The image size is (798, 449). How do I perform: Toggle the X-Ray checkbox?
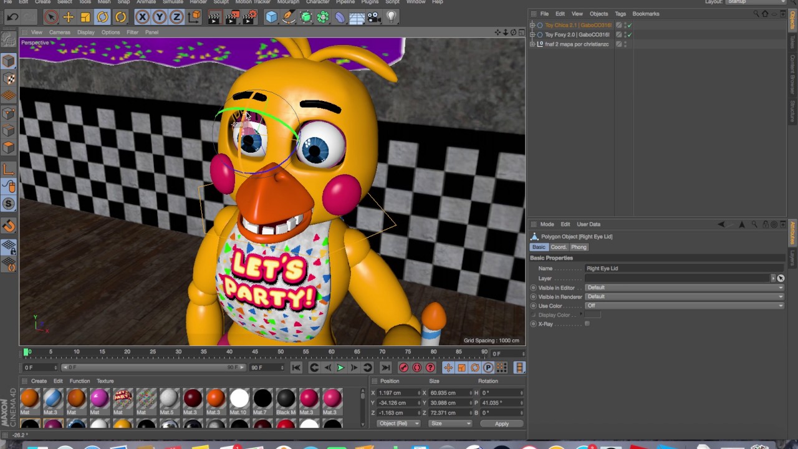587,324
